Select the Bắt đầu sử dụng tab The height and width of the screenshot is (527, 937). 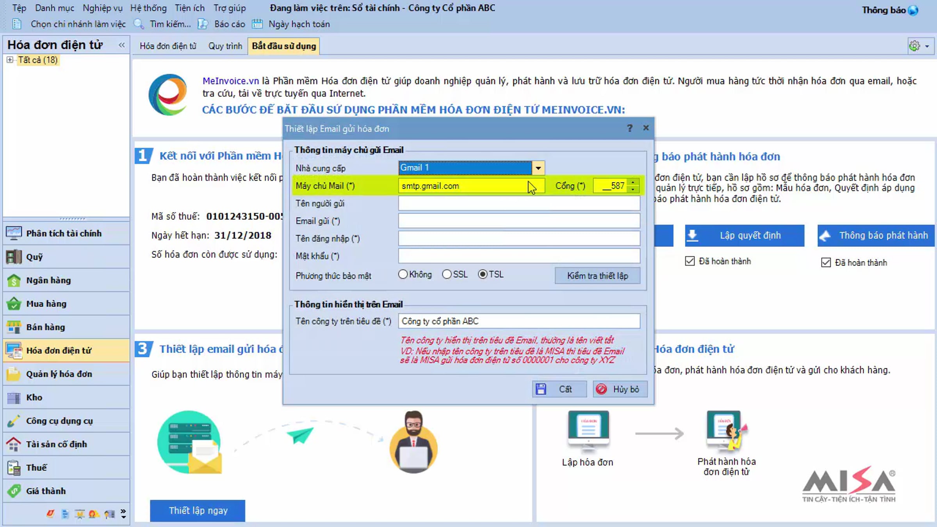(x=284, y=46)
